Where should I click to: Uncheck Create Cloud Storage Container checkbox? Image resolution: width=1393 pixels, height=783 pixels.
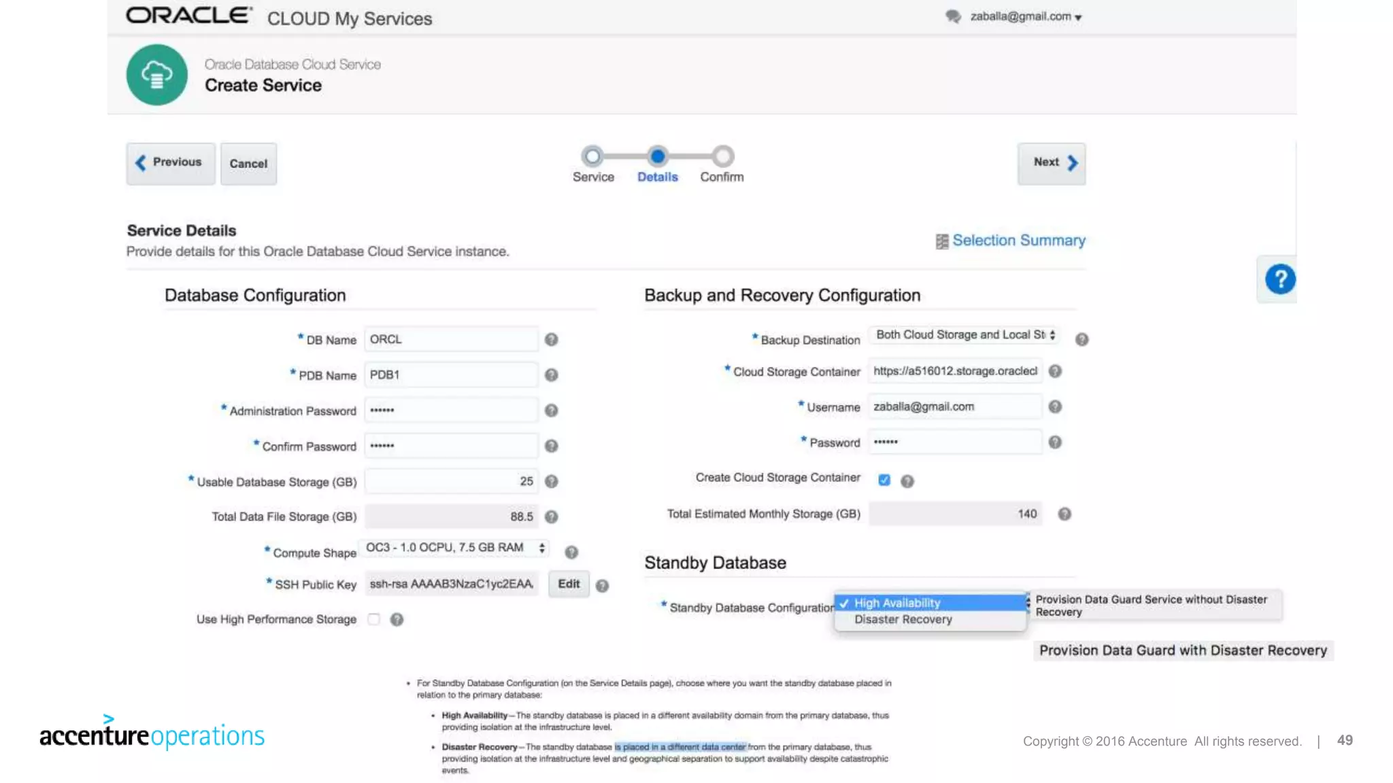pos(884,480)
